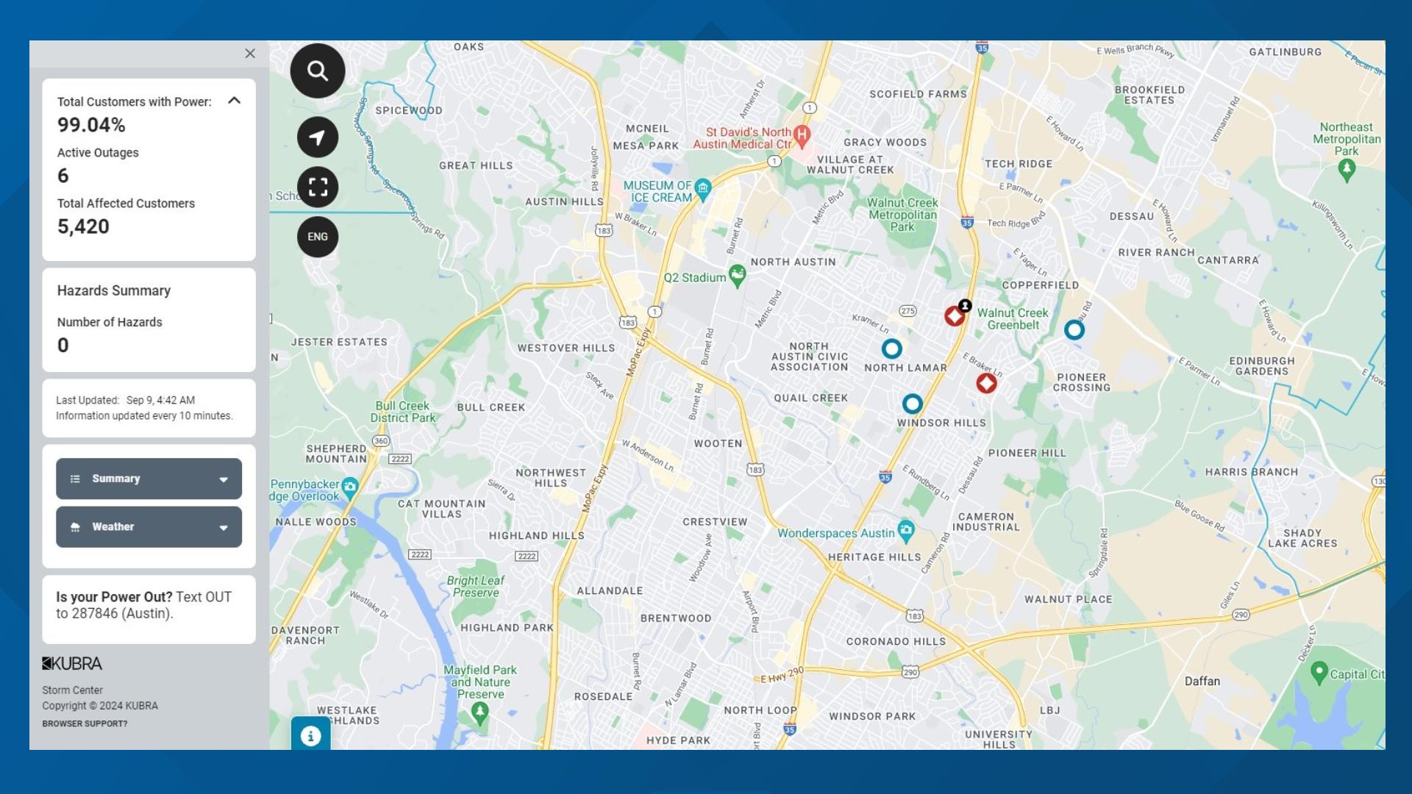Click the blue outage marker near Edinburgh Gardens
This screenshot has height=794, width=1412.
(x=1074, y=329)
